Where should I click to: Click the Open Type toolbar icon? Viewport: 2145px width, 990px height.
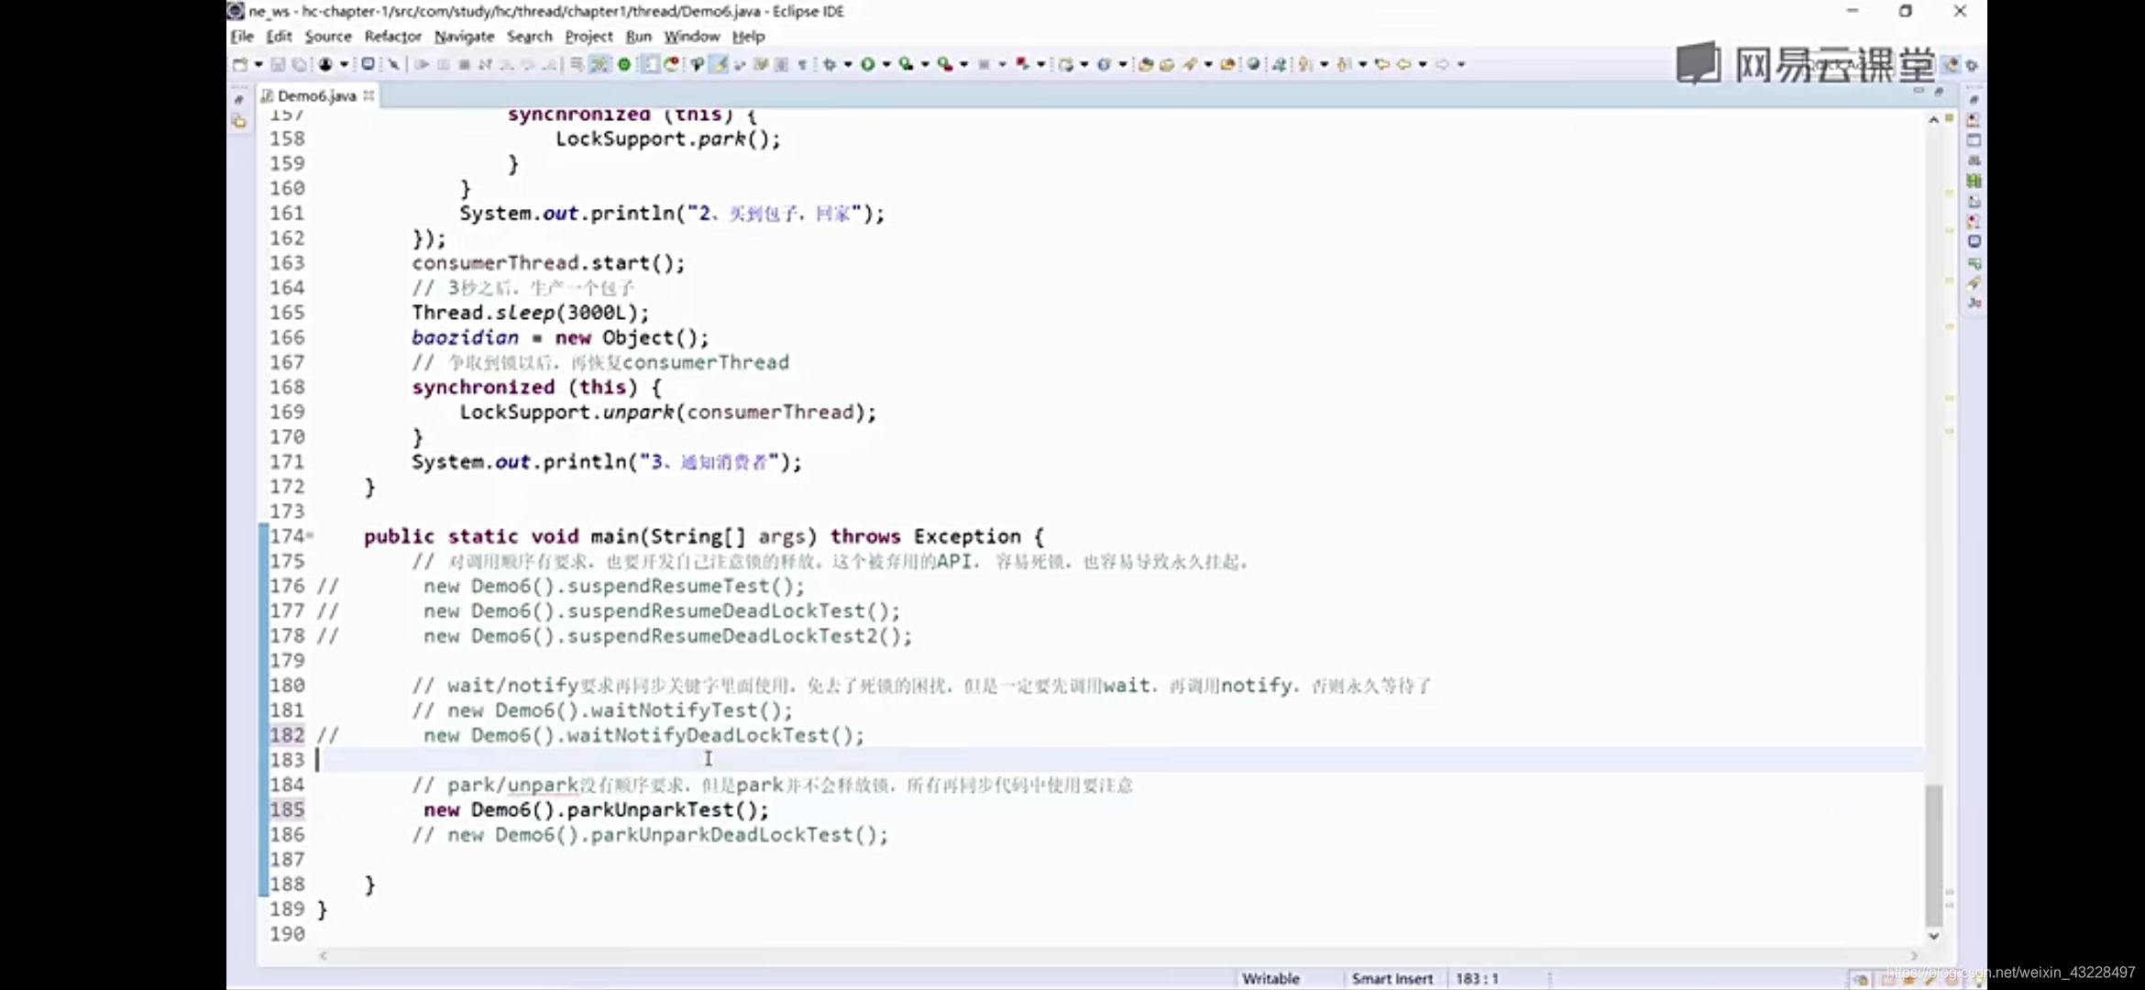[x=1145, y=64]
